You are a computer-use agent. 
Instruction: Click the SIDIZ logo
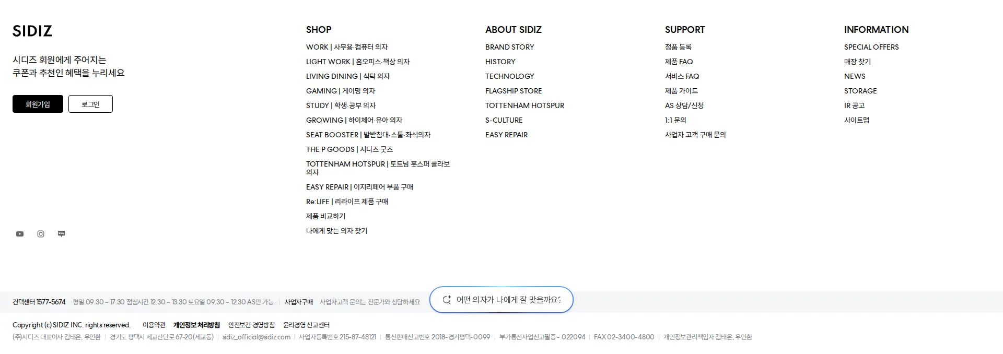[32, 31]
